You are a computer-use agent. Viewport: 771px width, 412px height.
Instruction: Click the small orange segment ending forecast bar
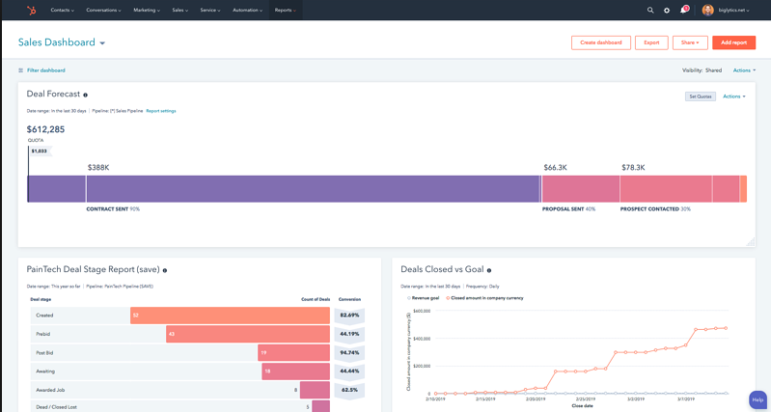[x=743, y=189]
